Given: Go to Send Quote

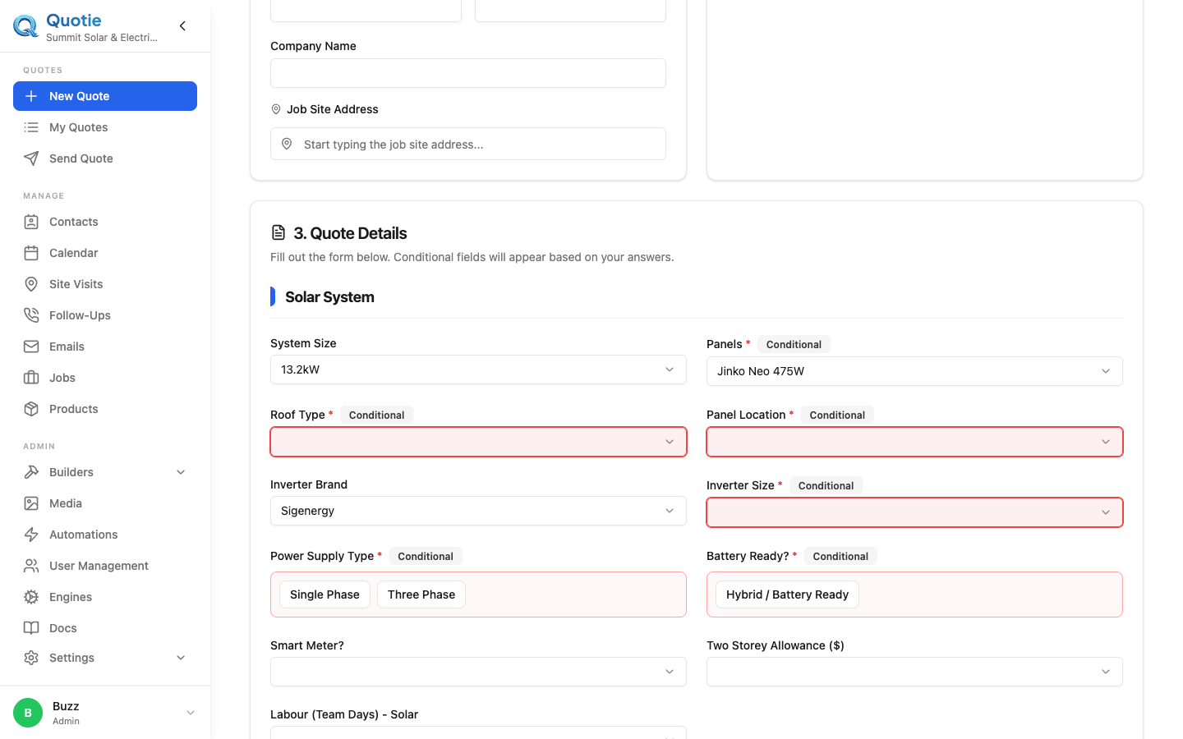Looking at the screenshot, I should pos(105,158).
